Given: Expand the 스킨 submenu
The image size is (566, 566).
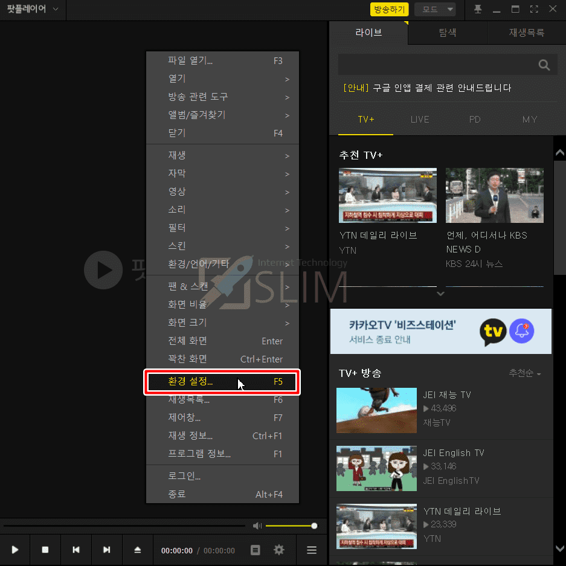Looking at the screenshot, I should pyautogui.click(x=223, y=246).
